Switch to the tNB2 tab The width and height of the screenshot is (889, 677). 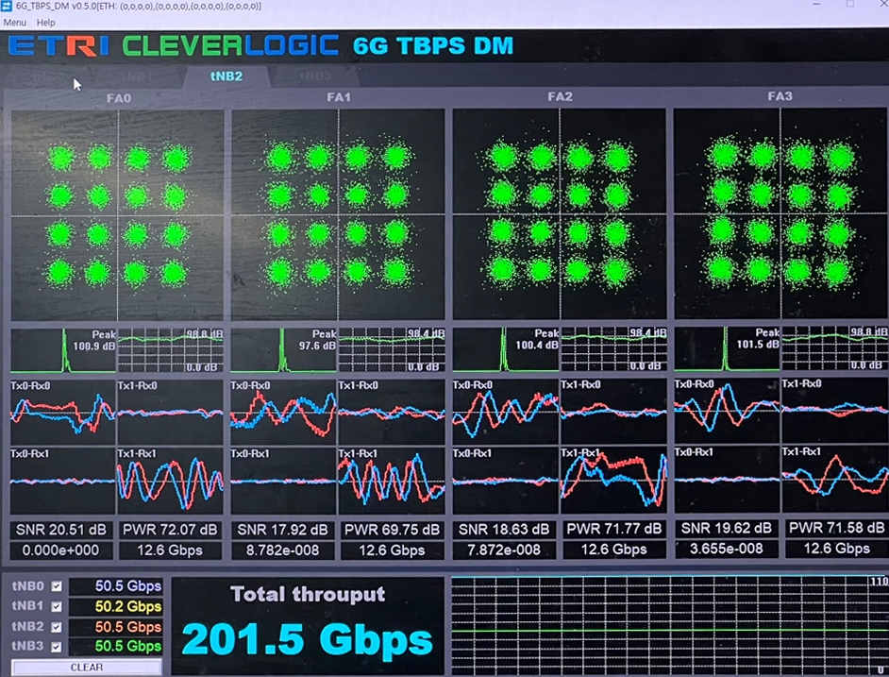pyautogui.click(x=226, y=76)
